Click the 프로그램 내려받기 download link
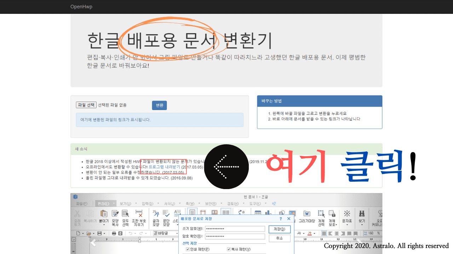 click(164, 167)
